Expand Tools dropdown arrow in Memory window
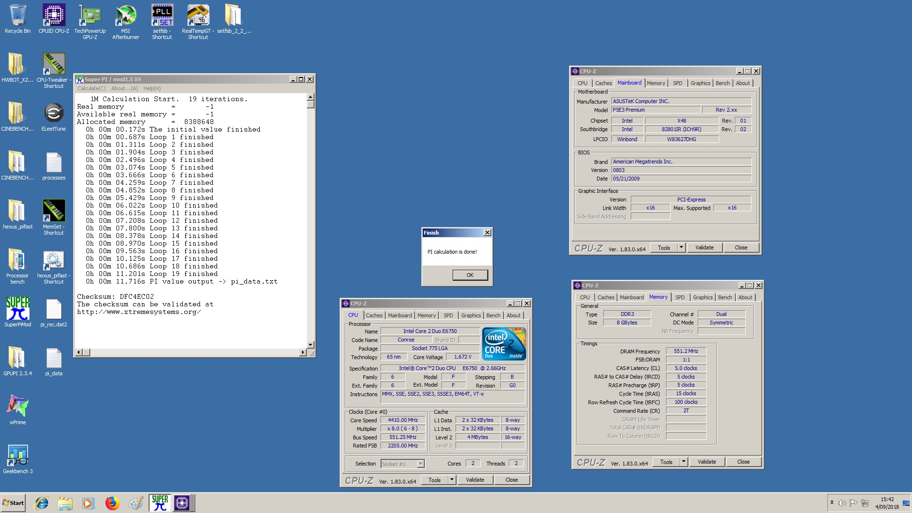Screen dimensions: 912x513 point(684,462)
